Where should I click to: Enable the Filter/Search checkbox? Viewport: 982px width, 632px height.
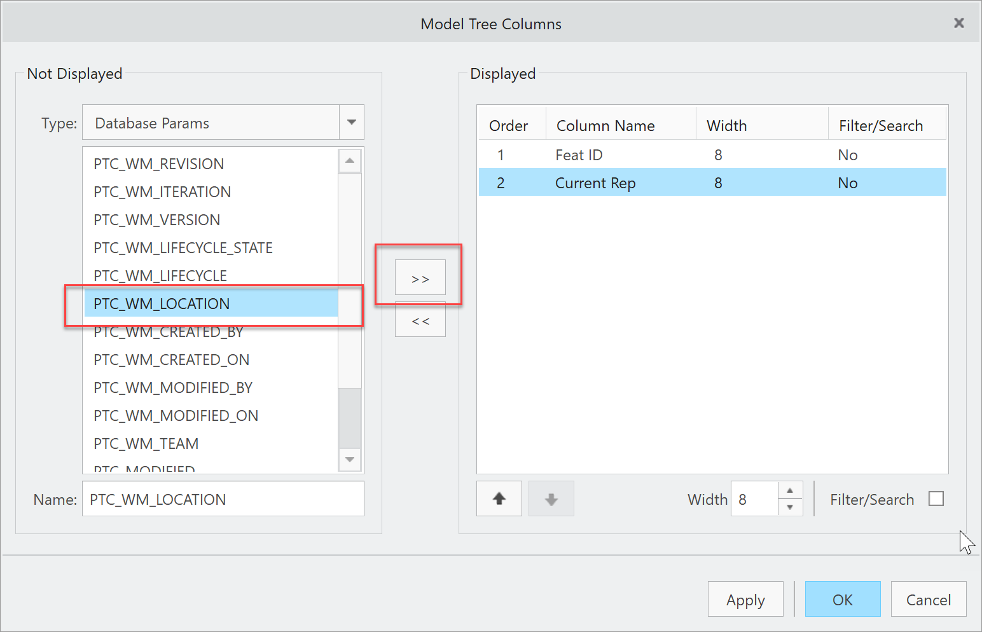coord(936,499)
